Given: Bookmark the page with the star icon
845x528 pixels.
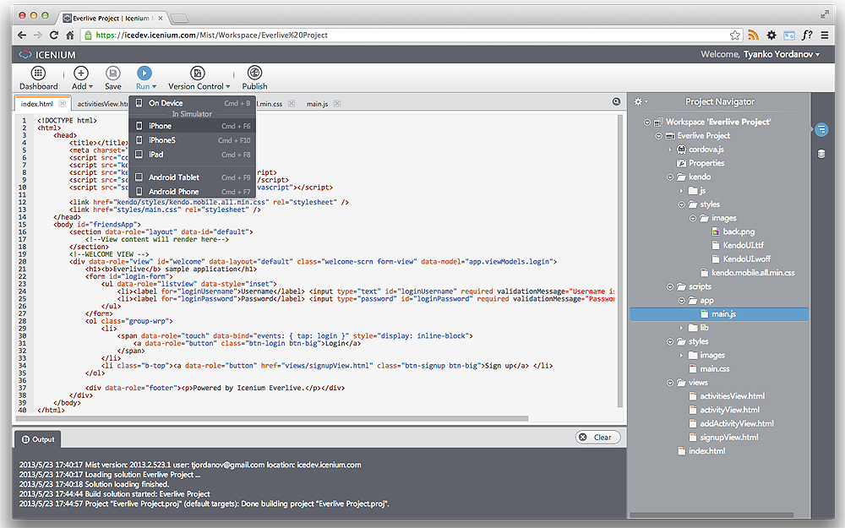Looking at the screenshot, I should 735,35.
